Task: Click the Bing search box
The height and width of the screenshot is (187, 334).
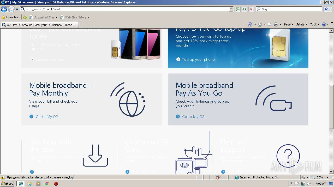Action: click(x=289, y=9)
